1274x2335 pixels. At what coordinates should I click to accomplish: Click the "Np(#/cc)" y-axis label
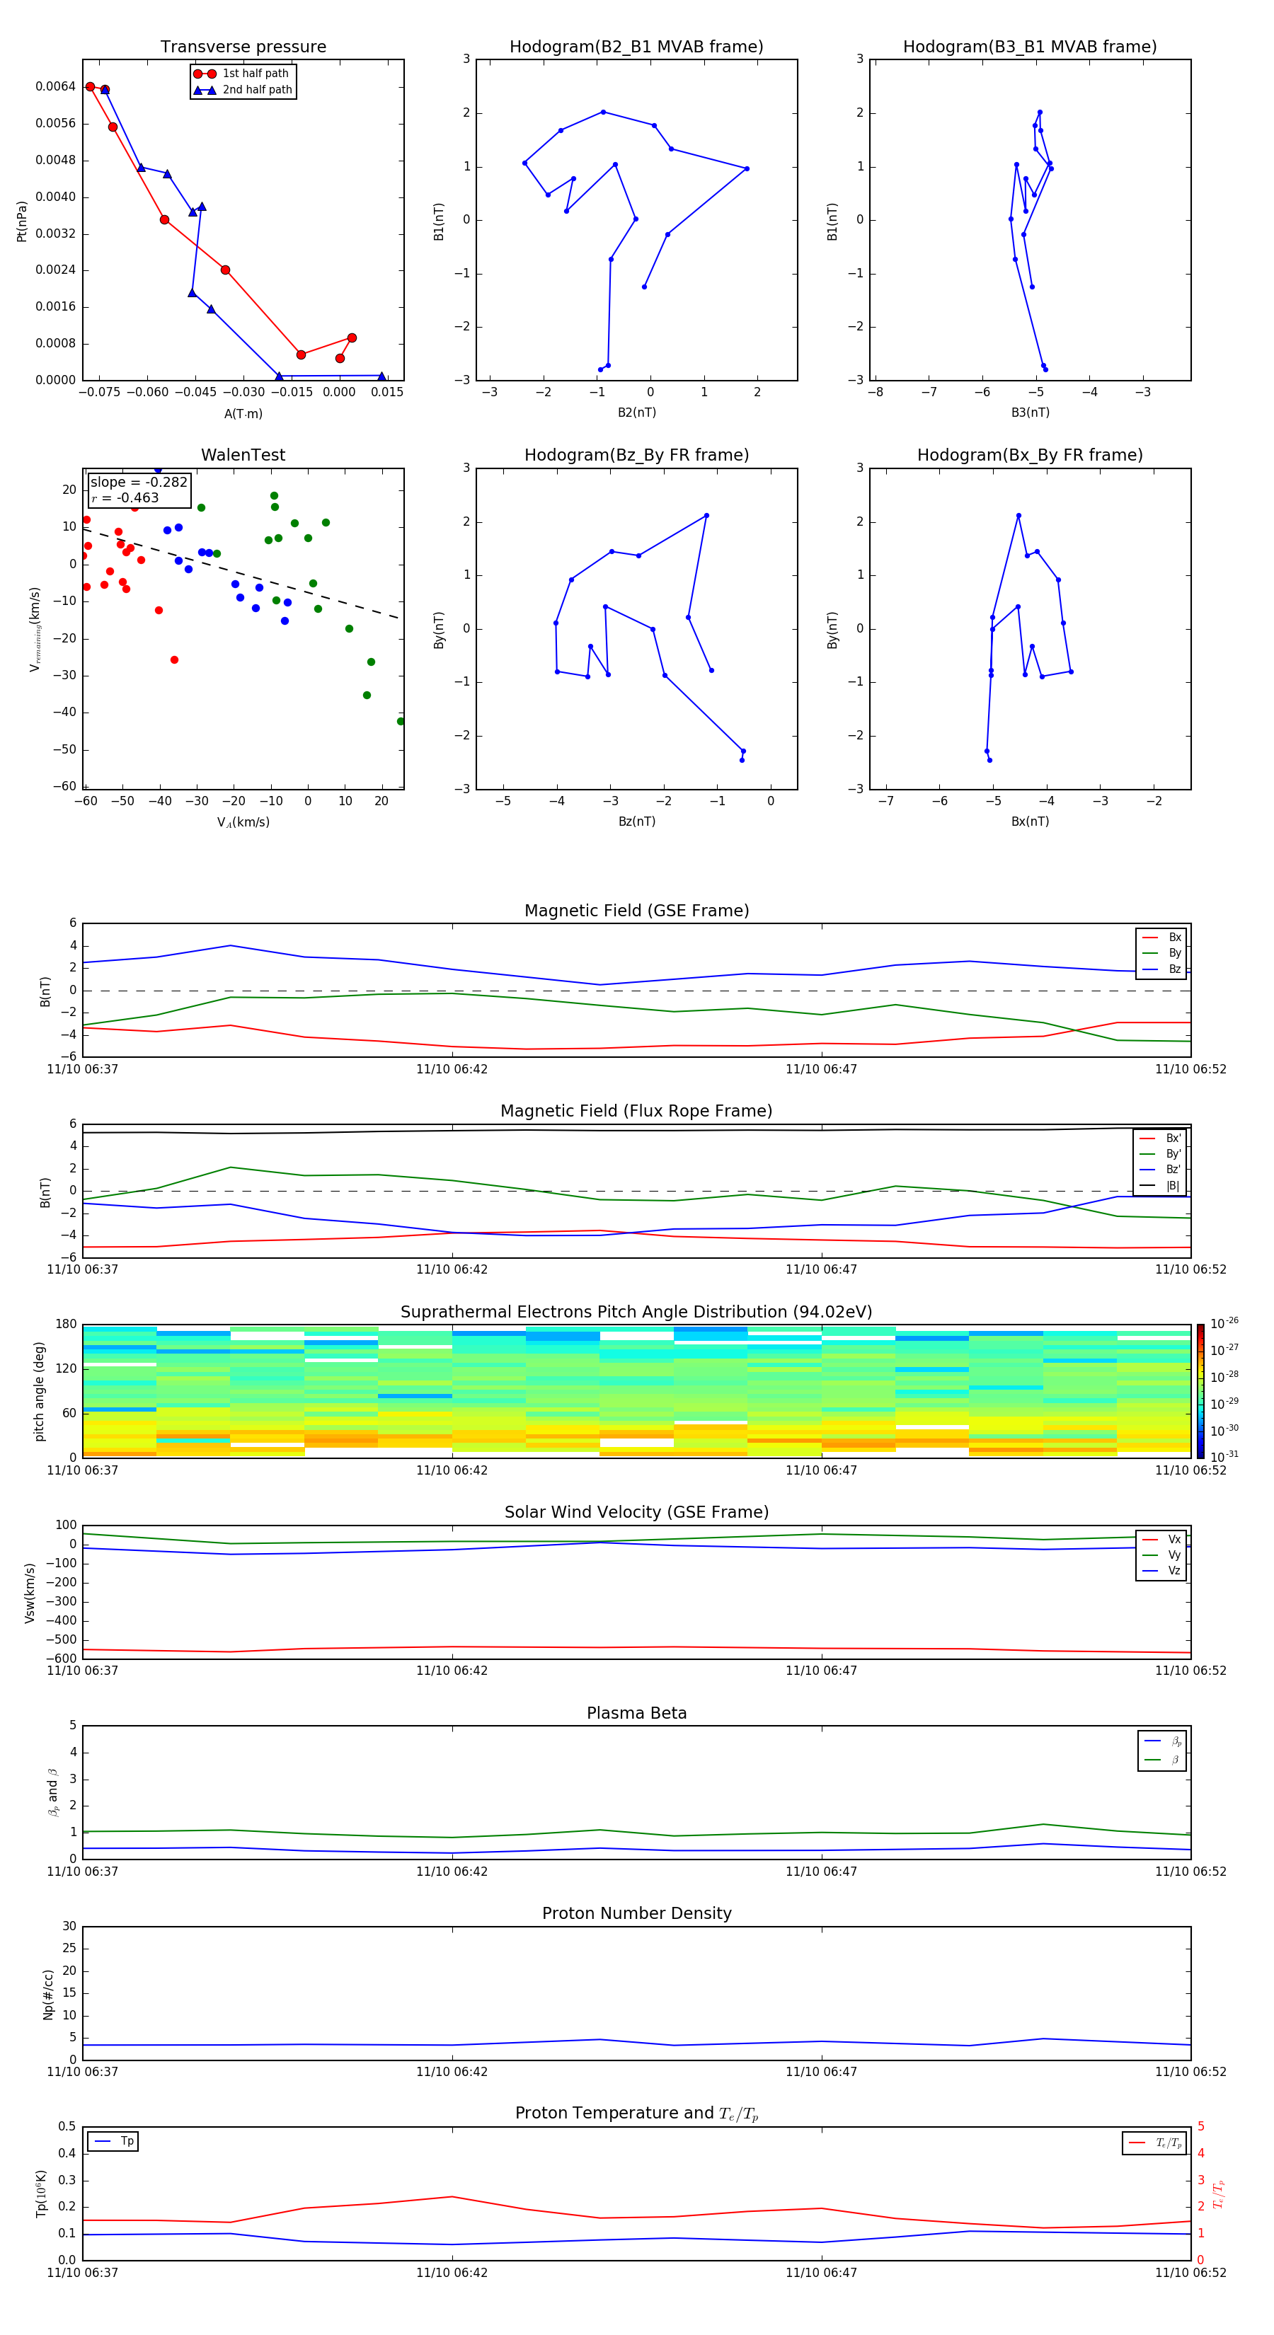pyautogui.click(x=48, y=1994)
